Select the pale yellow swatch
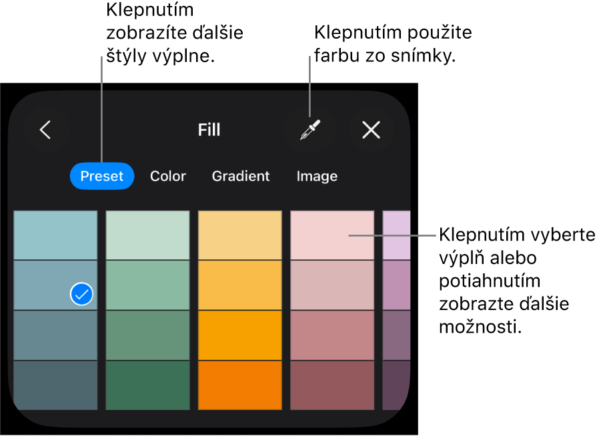 [x=239, y=235]
